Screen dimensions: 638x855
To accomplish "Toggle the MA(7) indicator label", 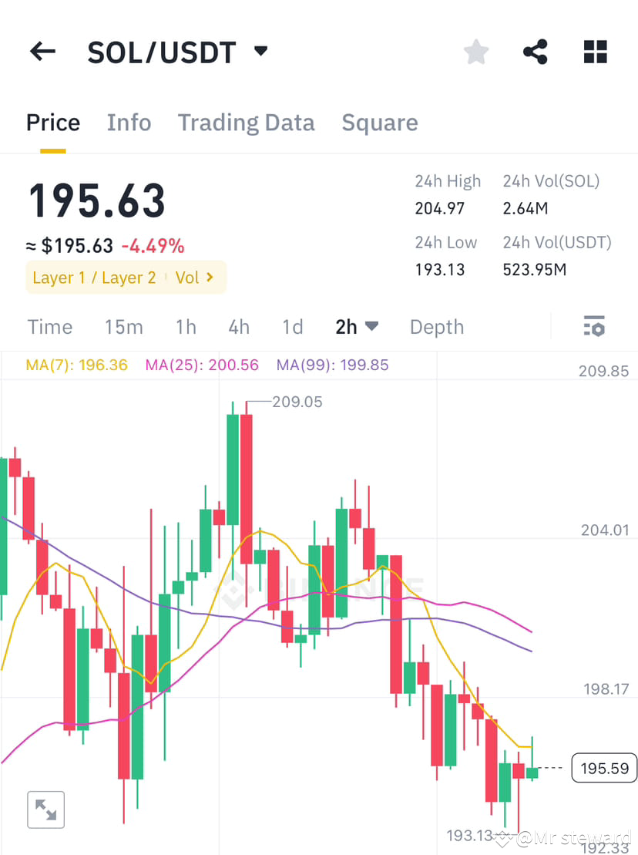I will (x=76, y=365).
